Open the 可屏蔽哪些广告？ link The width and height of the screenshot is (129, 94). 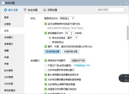[82, 66]
